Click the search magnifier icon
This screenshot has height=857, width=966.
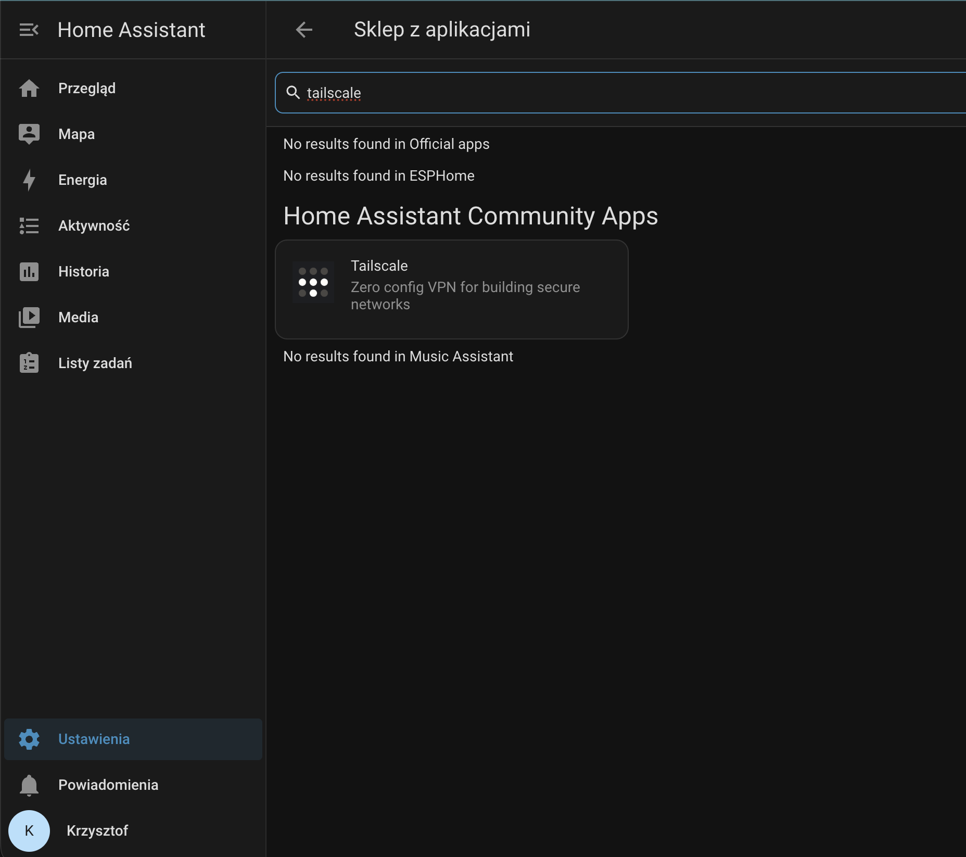point(293,93)
